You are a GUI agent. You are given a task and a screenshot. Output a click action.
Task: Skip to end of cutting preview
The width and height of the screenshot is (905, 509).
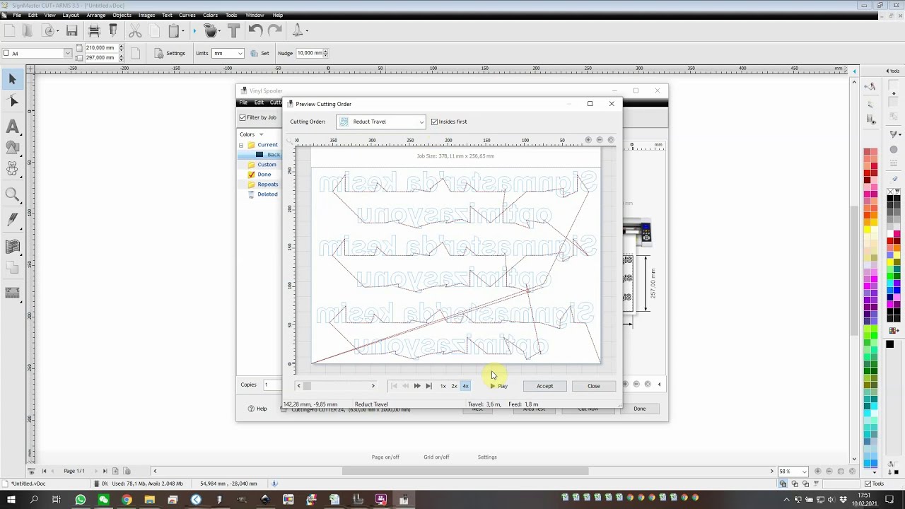pyautogui.click(x=428, y=386)
